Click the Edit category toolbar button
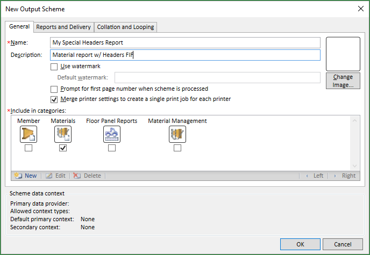 click(x=56, y=176)
